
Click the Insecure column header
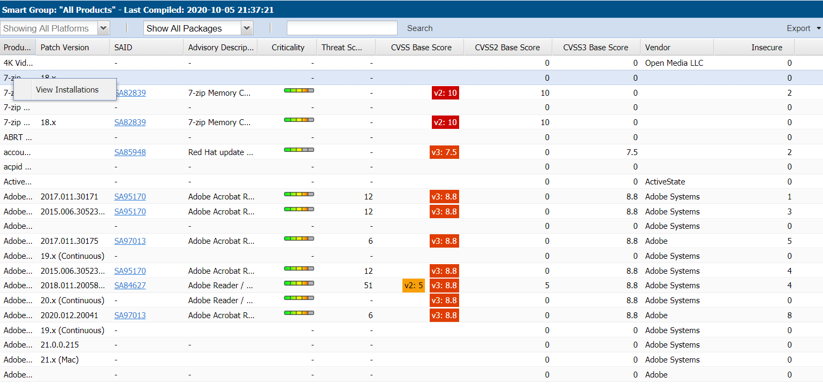(766, 48)
